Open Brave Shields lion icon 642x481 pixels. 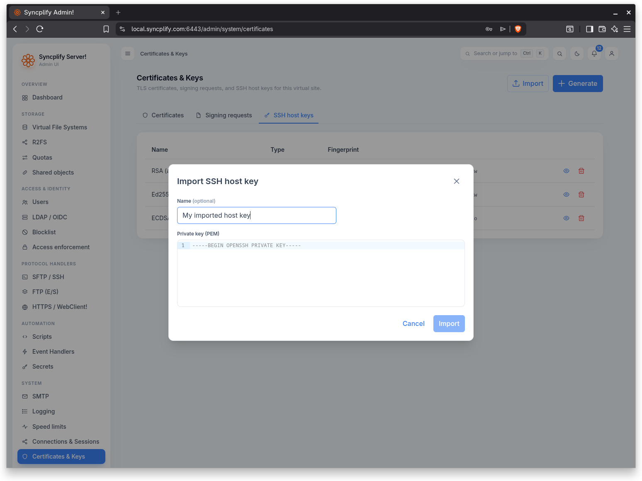518,29
